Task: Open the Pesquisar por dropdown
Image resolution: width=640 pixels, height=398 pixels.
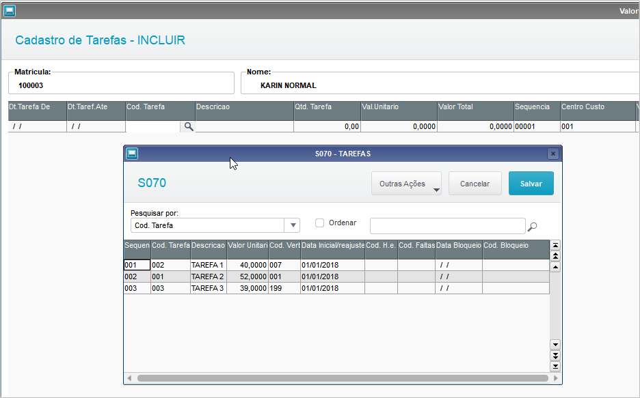Action: (x=293, y=225)
